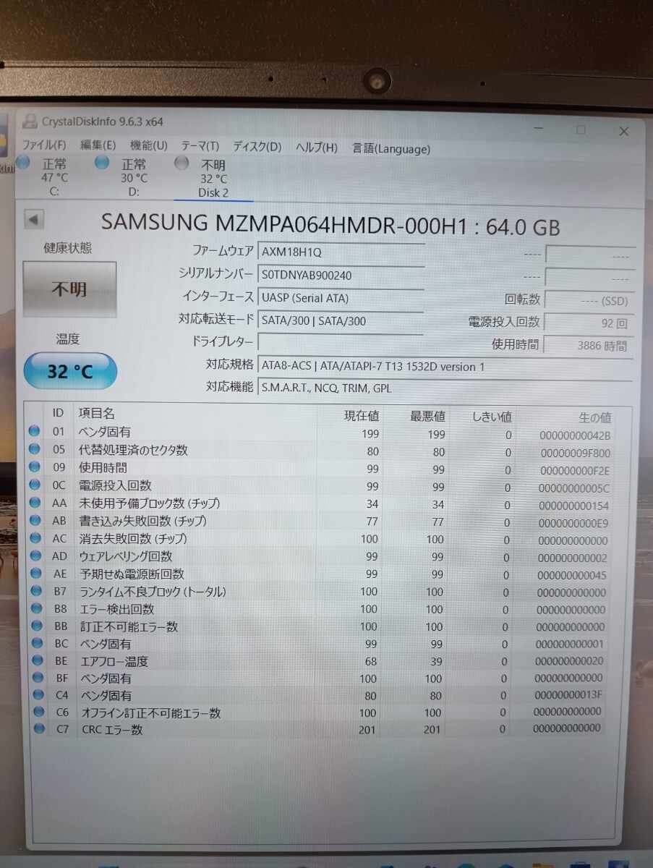Click the 現在値 column header
This screenshot has width=653, height=868.
pyautogui.click(x=361, y=416)
